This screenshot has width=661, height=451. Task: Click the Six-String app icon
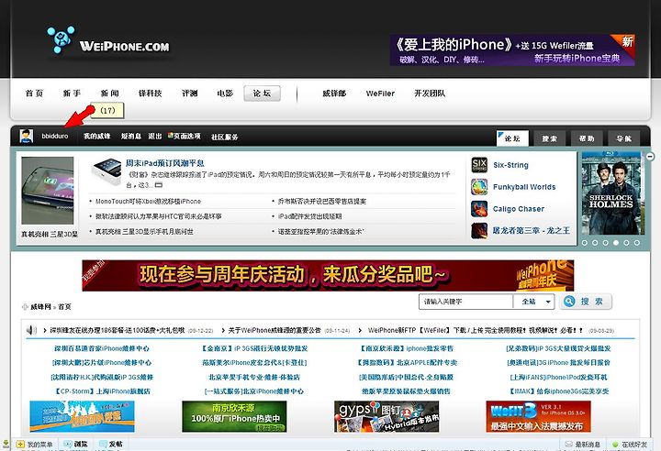[479, 165]
